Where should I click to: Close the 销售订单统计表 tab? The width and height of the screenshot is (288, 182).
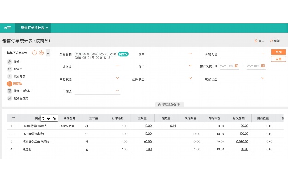pyautogui.click(x=47, y=28)
